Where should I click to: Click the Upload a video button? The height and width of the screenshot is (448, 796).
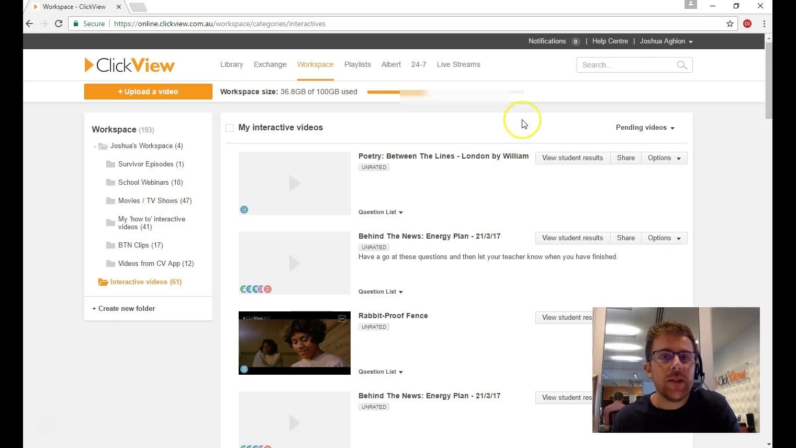click(148, 92)
